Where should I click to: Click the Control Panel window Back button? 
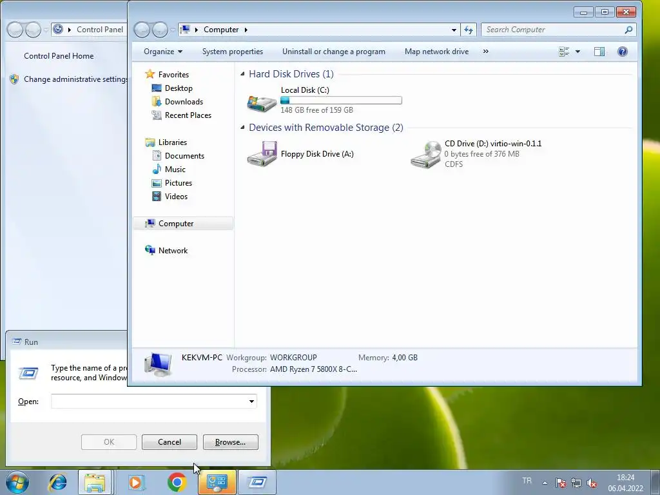pos(15,30)
